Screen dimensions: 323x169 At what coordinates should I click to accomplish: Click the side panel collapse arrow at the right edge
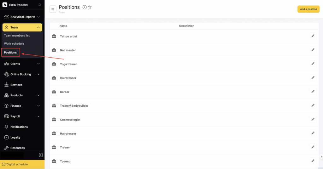coord(321,157)
